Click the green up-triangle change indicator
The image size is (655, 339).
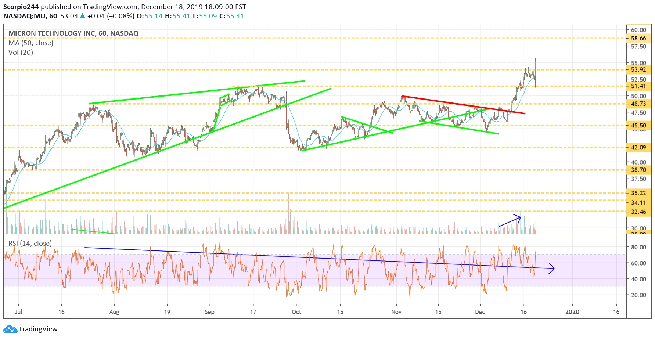pyautogui.click(x=82, y=16)
